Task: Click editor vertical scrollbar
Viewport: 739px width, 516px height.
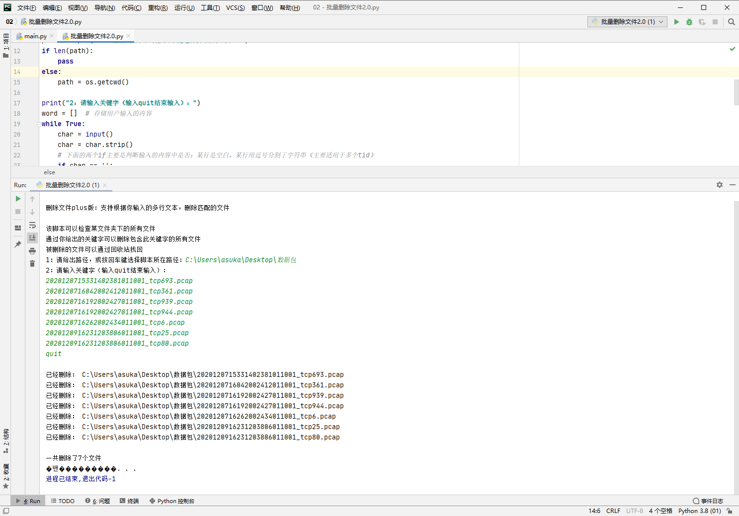Action: 736,92
